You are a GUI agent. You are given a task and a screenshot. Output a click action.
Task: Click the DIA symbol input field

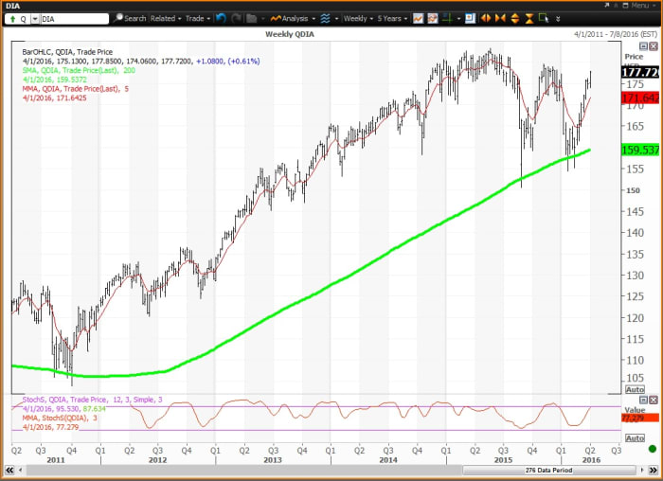(x=75, y=19)
